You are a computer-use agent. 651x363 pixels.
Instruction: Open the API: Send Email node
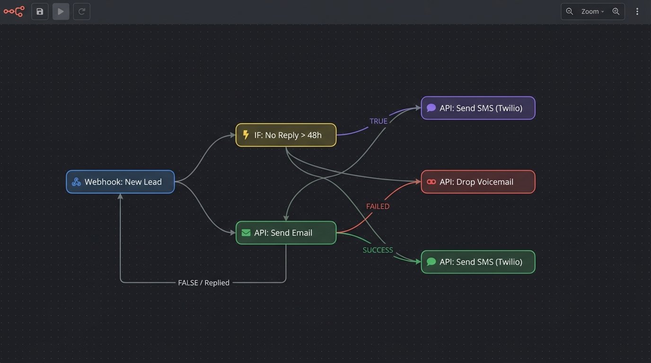[286, 233]
